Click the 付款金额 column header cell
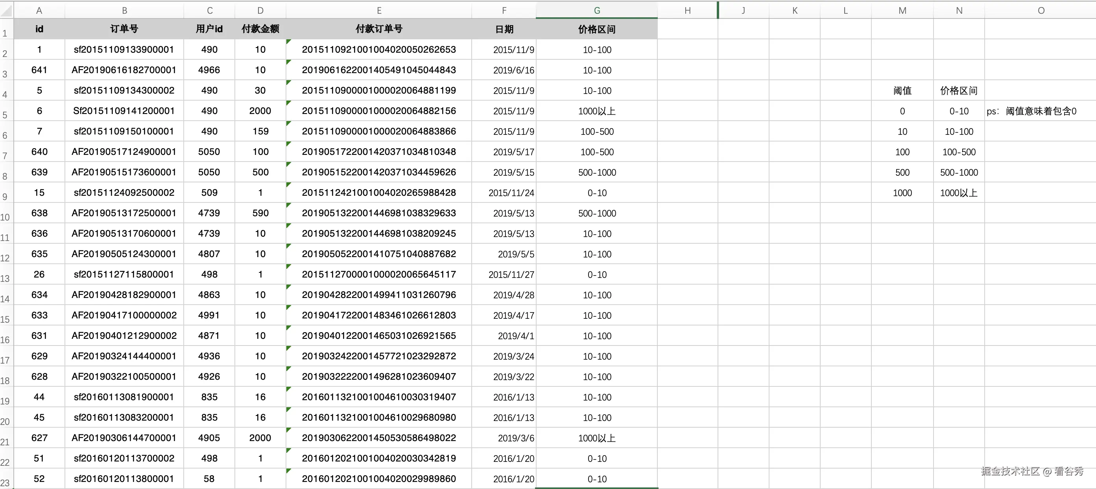 pos(260,29)
